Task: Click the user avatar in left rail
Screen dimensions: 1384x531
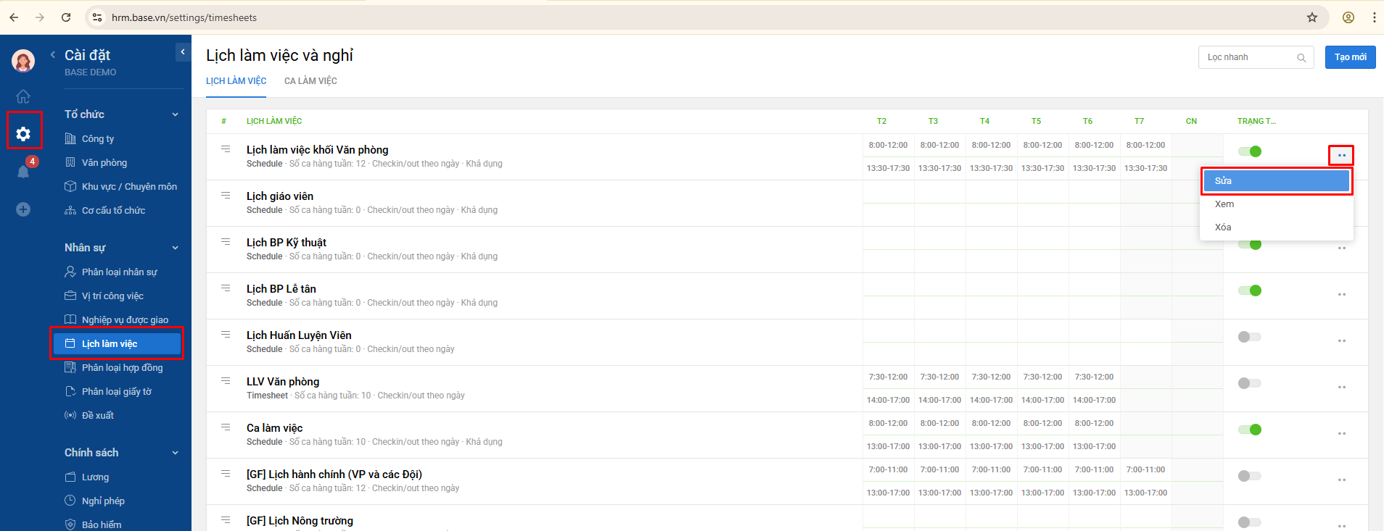Action: tap(23, 61)
